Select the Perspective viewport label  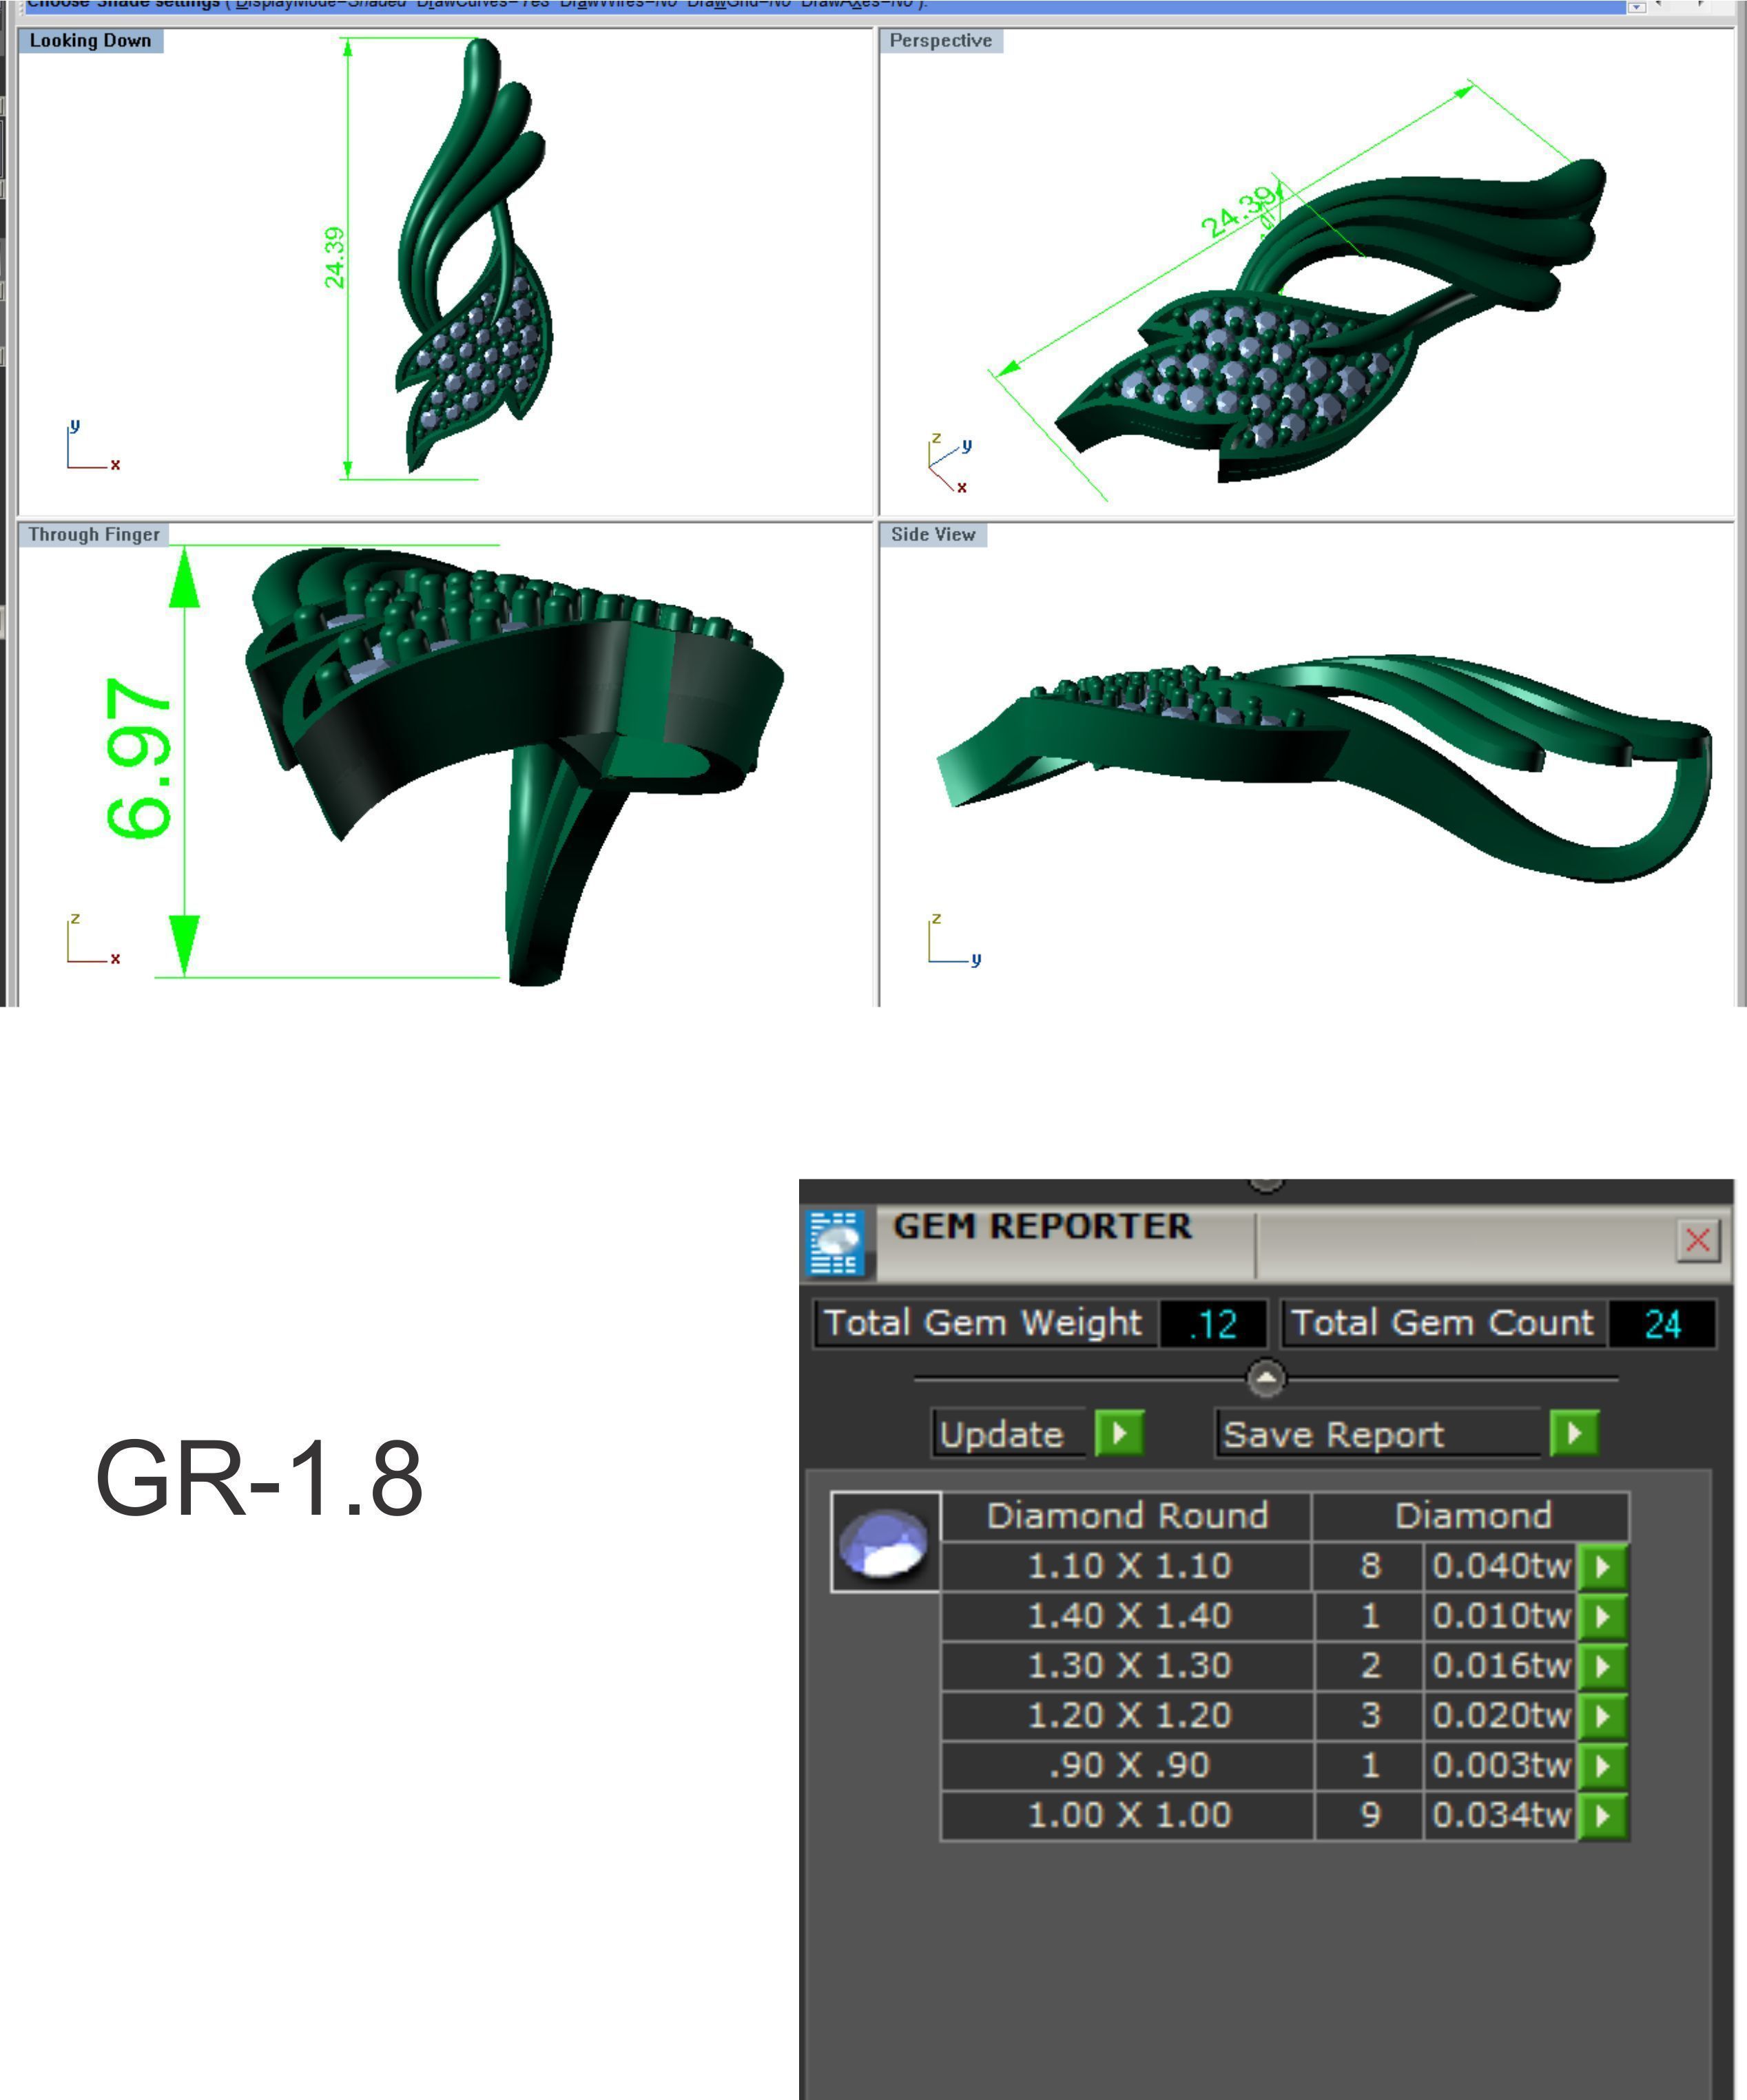tap(940, 41)
